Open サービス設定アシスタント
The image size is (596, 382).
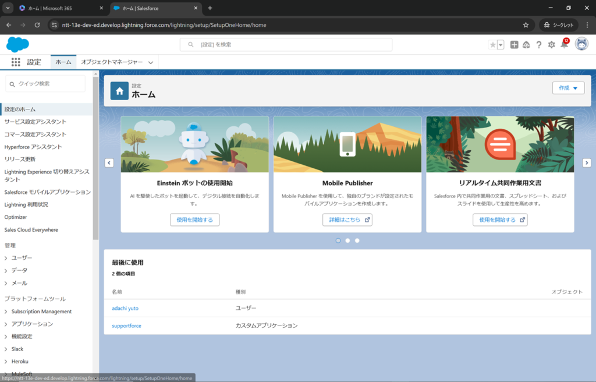36,122
